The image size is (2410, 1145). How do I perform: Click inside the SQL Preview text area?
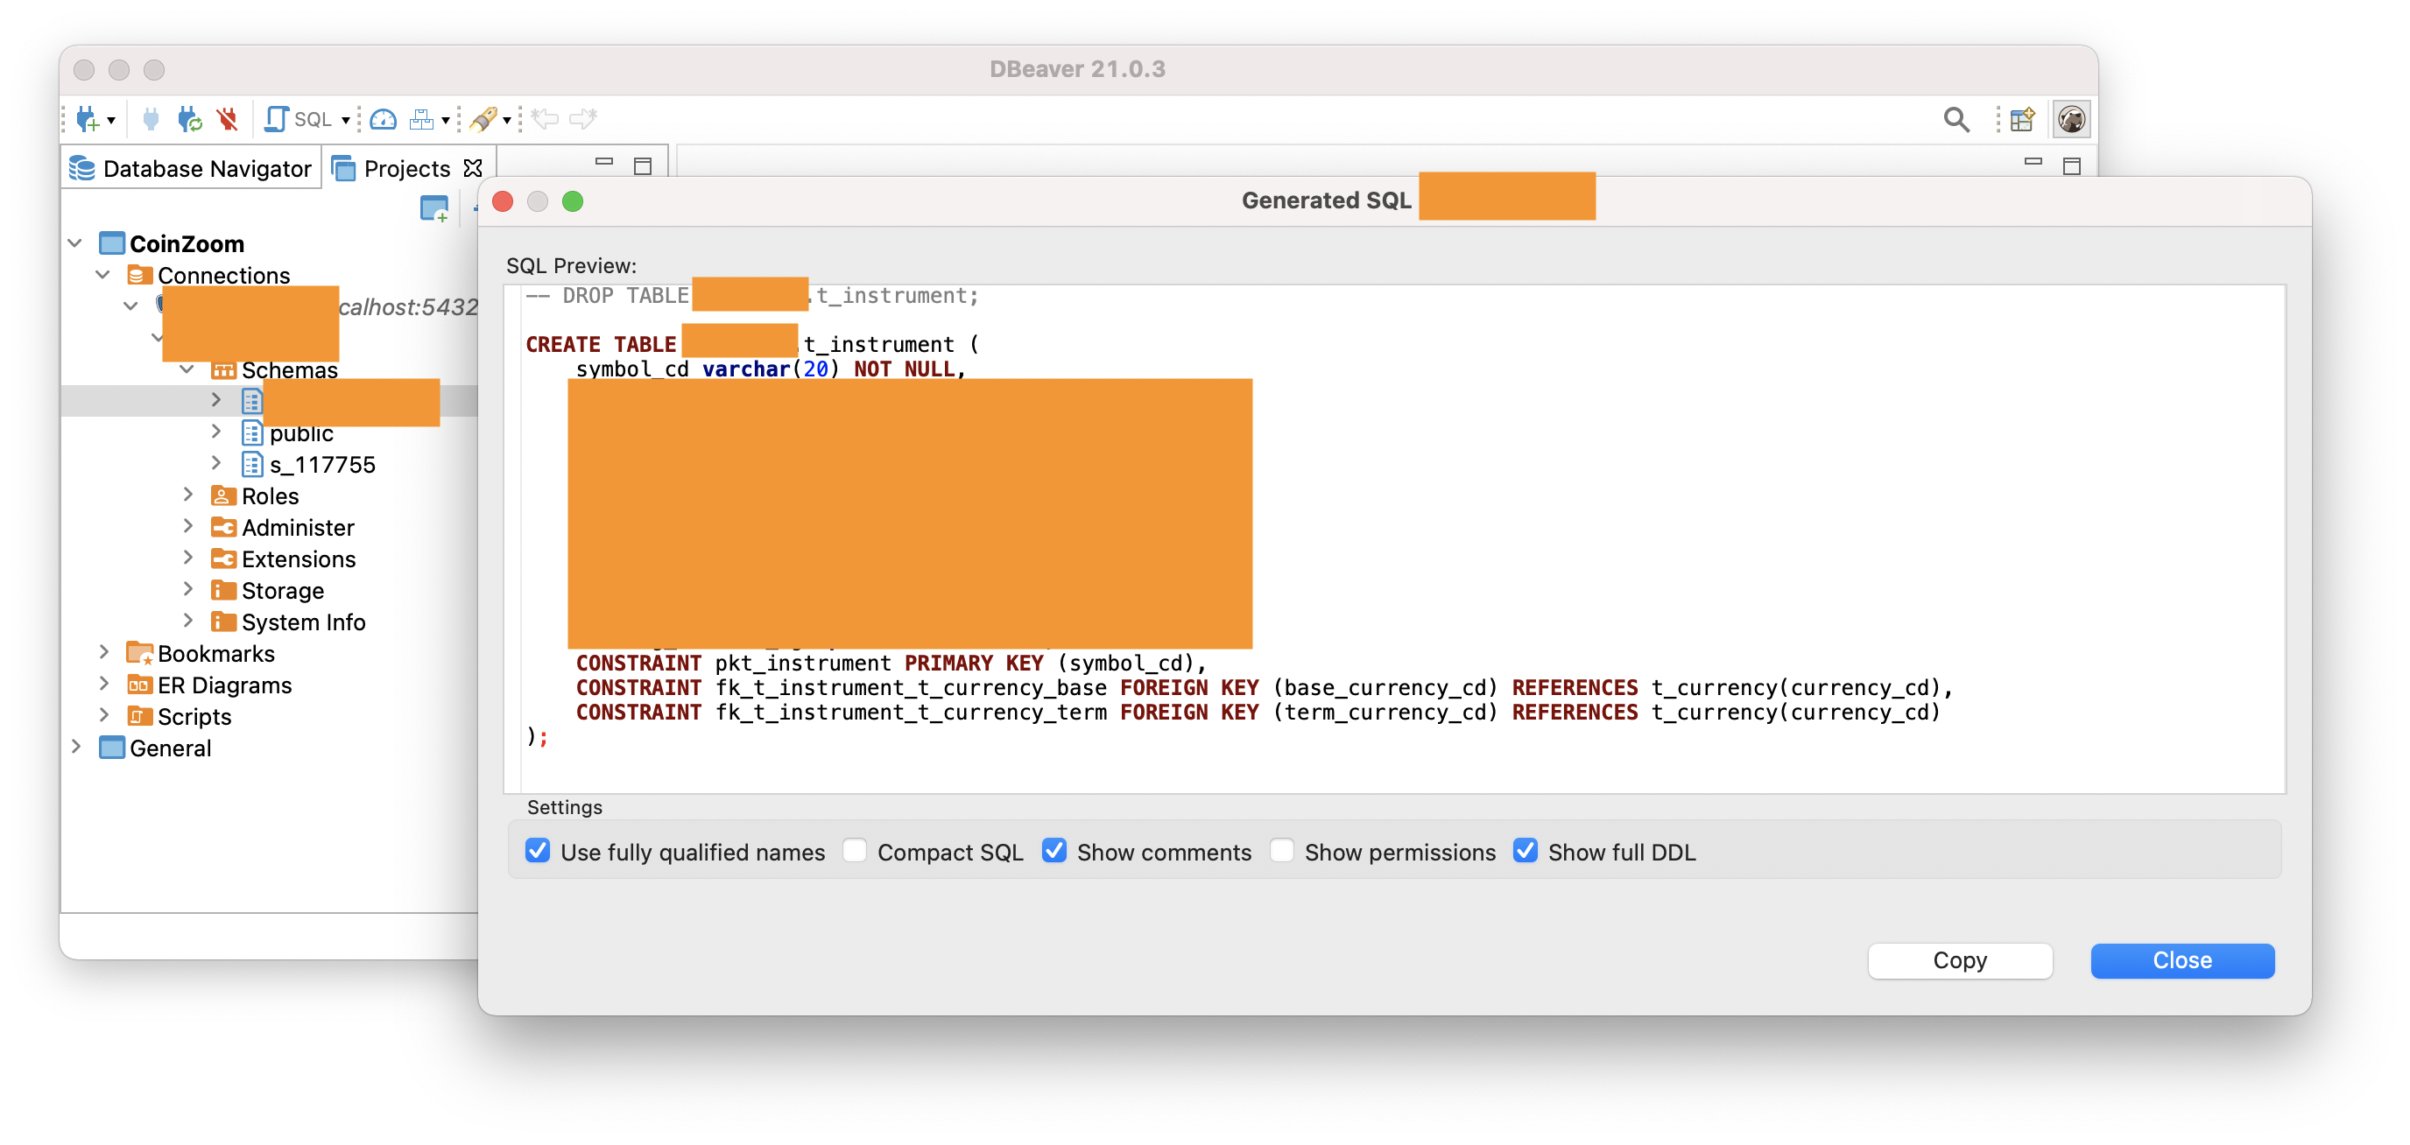click(1394, 539)
